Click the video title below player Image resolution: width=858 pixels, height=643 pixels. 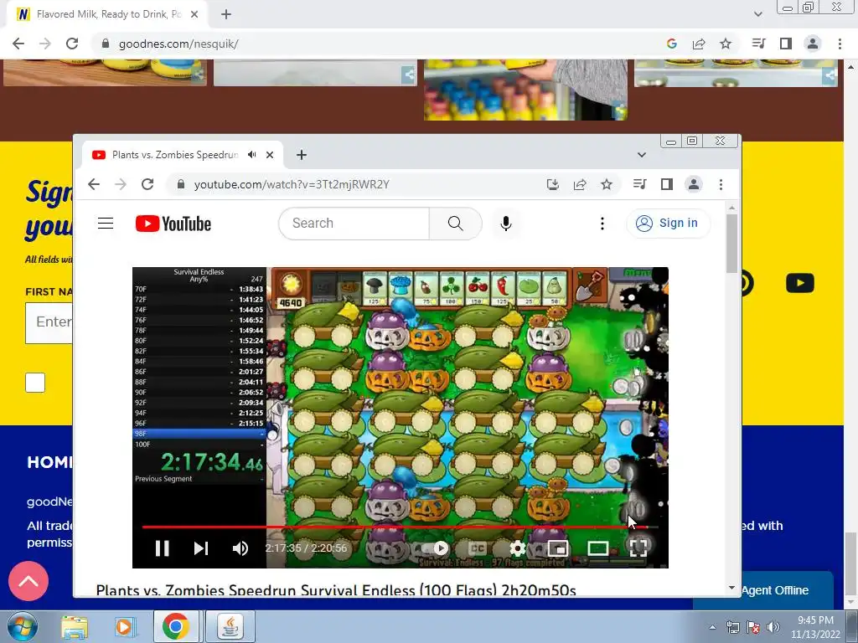(x=336, y=590)
